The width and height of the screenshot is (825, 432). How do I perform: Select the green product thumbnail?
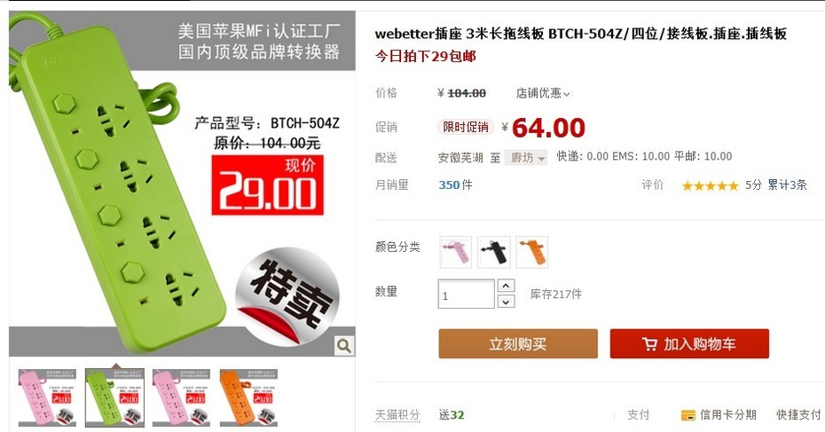114,397
